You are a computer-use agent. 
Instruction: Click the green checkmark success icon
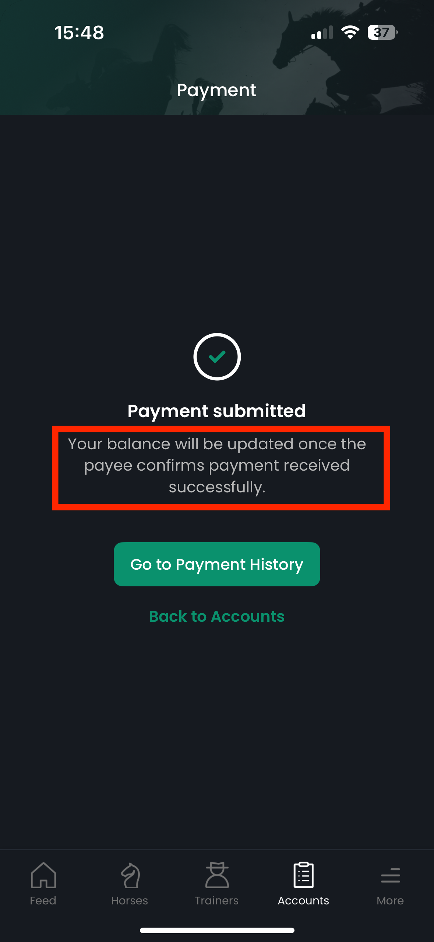click(217, 357)
